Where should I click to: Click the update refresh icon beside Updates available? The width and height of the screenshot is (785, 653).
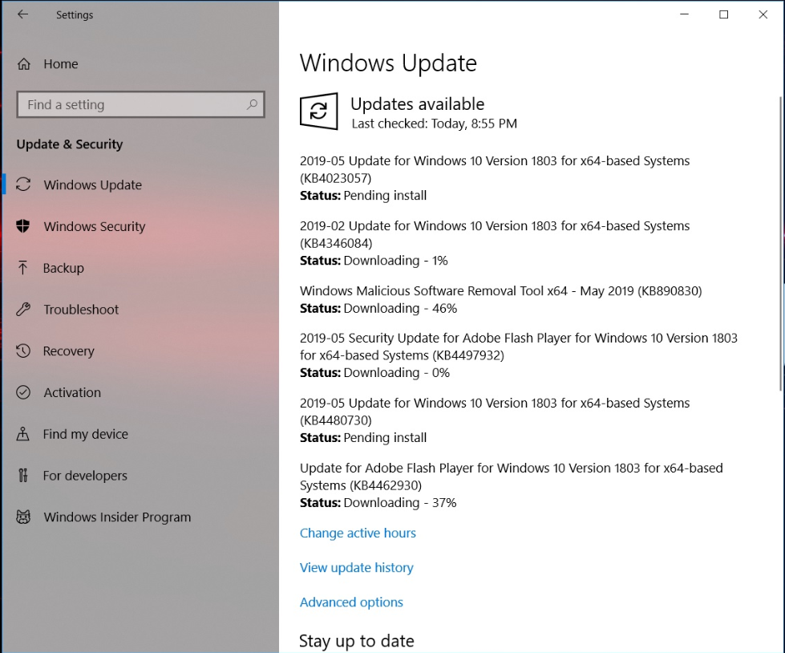tap(318, 111)
